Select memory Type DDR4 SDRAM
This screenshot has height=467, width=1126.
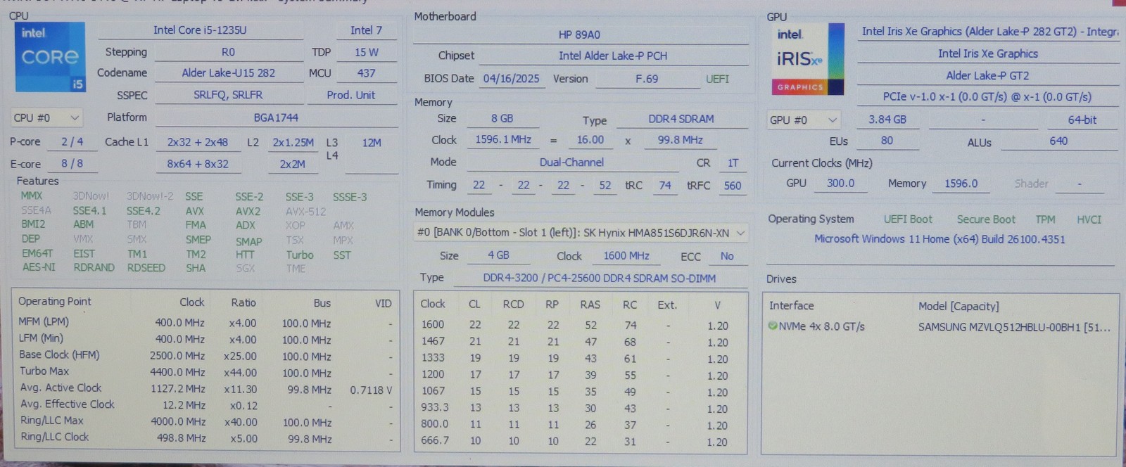681,119
